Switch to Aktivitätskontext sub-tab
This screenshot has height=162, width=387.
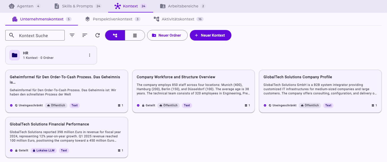(178, 19)
